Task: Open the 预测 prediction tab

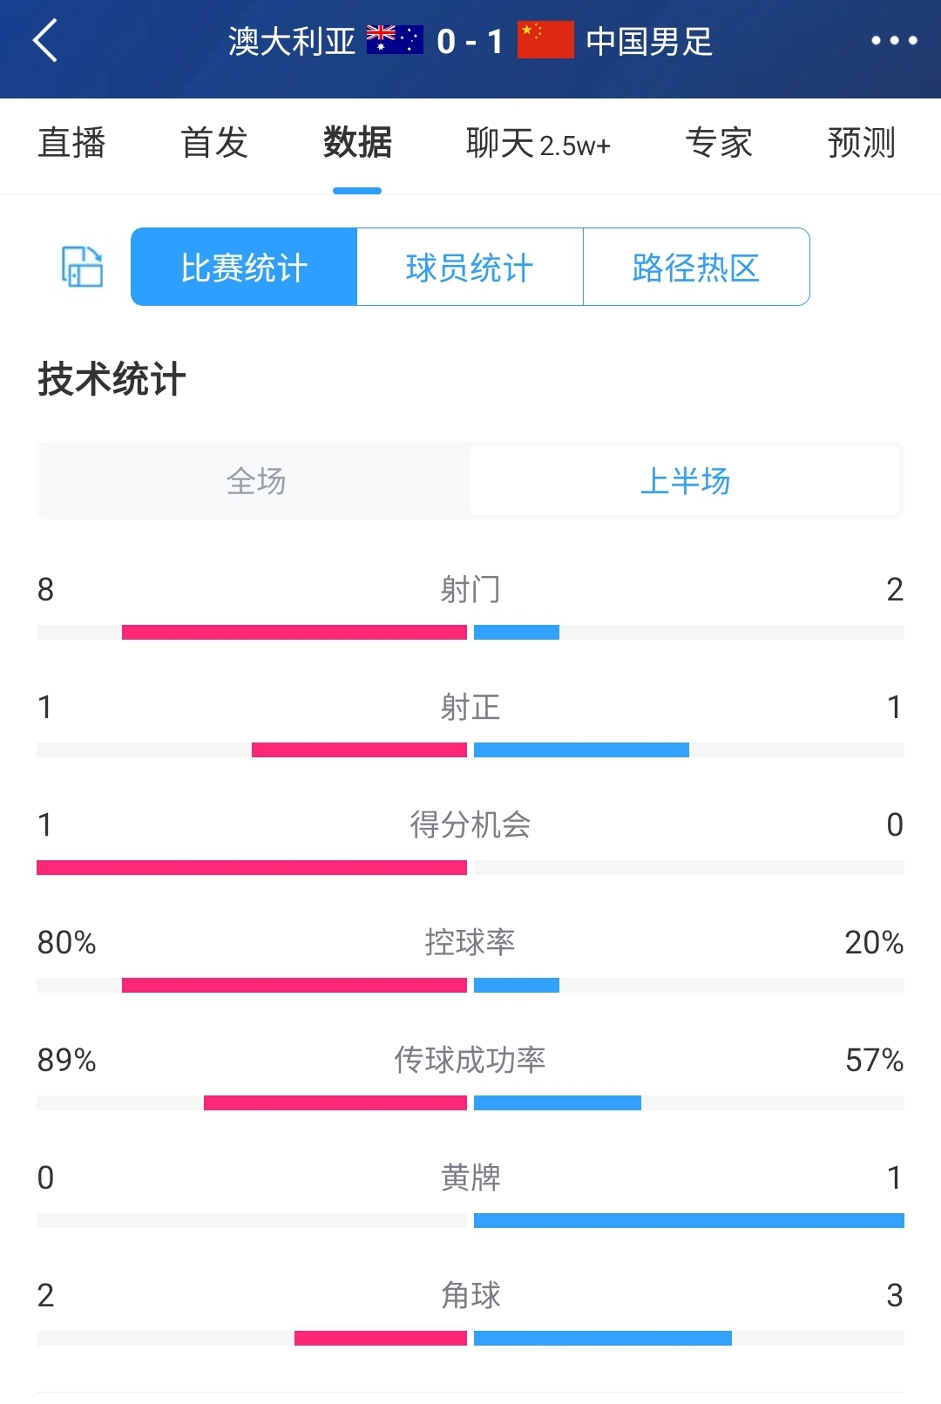Action: 861,143
